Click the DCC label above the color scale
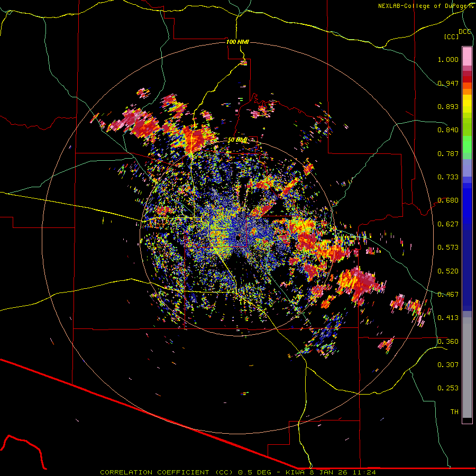476x476 pixels. [465, 32]
